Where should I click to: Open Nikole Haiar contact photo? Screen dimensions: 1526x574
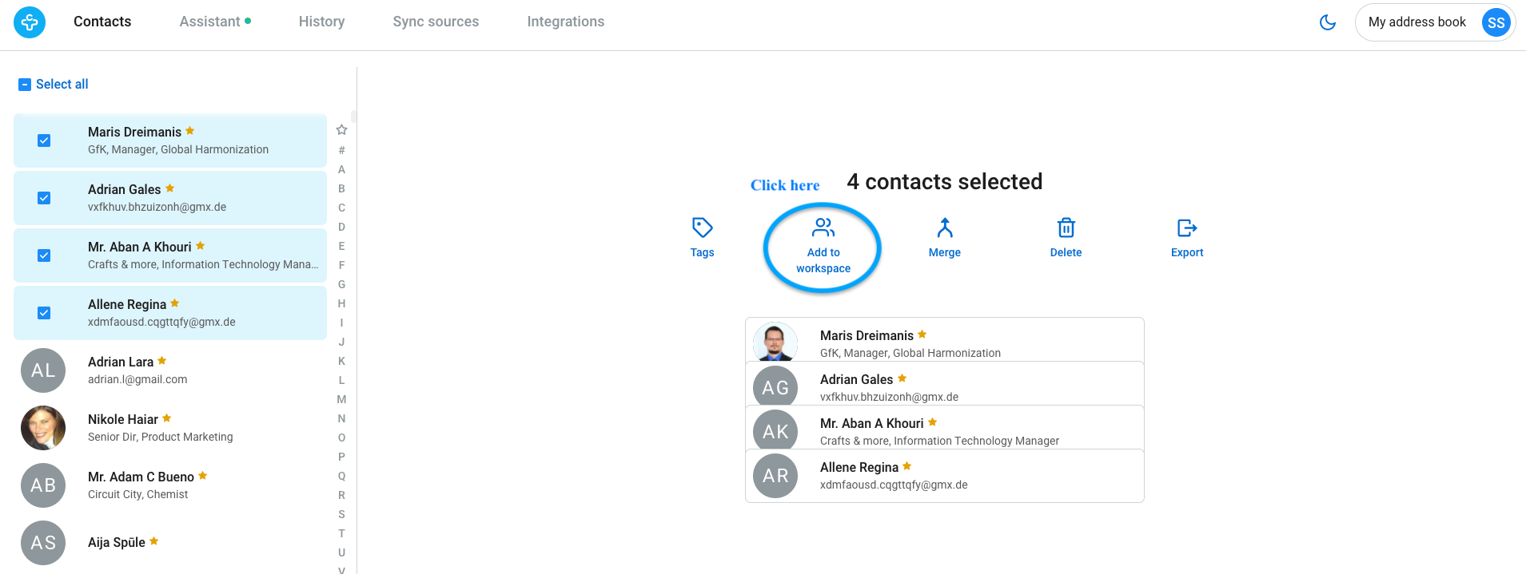(43, 428)
